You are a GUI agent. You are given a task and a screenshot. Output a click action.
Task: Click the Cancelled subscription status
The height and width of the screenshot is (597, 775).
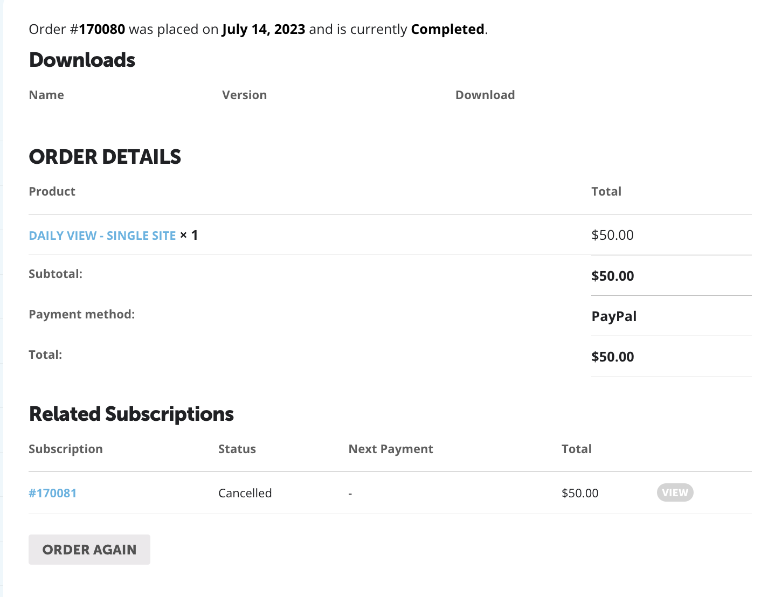(x=245, y=493)
